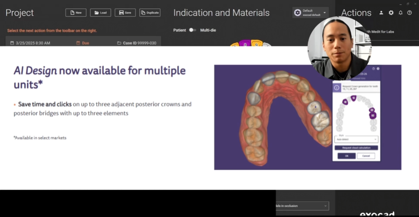The height and width of the screenshot is (217, 419).
Task: Click the folder icon beside Case ID
Action: click(x=119, y=43)
